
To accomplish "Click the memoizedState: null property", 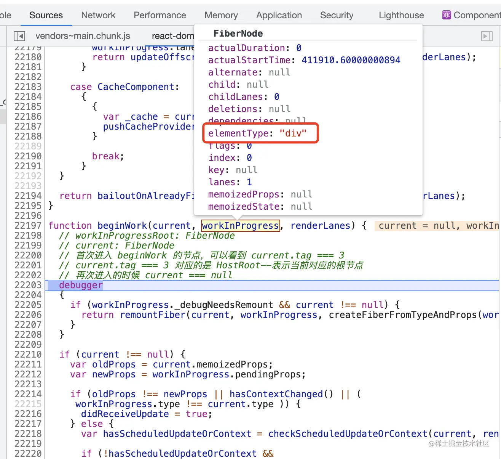I will click(260, 207).
